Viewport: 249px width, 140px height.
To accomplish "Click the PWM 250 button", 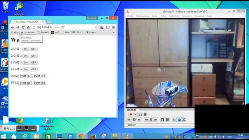I will tap(25, 83).
